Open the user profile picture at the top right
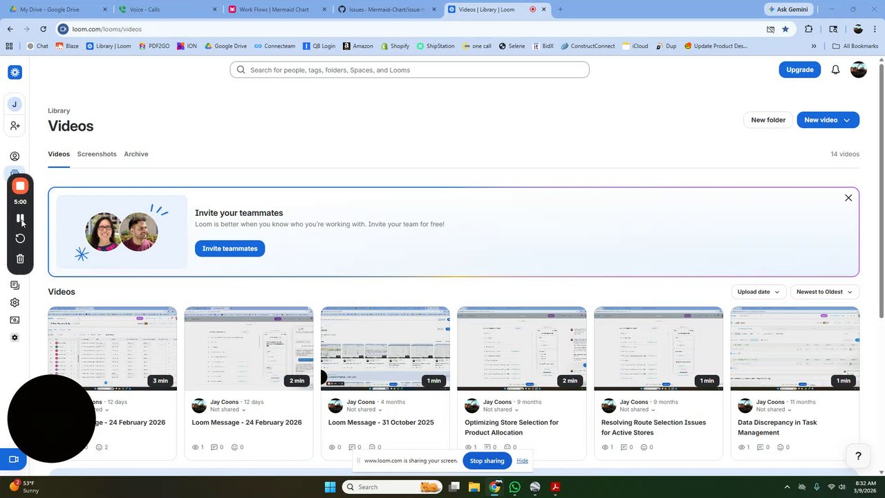 tap(858, 70)
